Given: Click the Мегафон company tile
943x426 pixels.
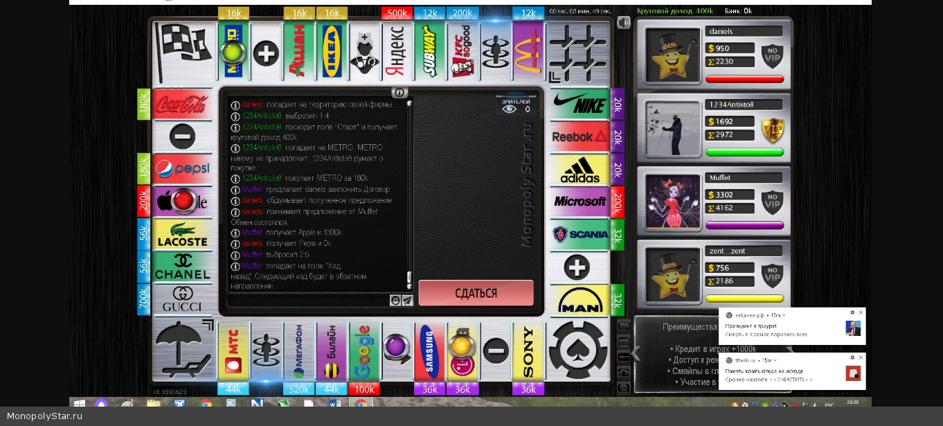Looking at the screenshot, I should (x=298, y=351).
